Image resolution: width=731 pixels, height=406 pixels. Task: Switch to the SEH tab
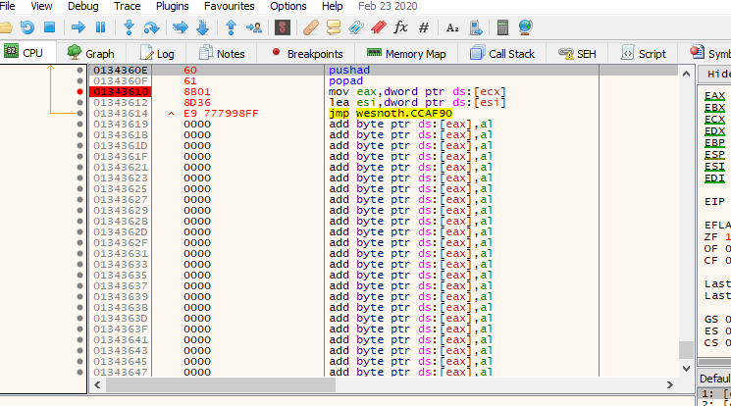tap(578, 54)
